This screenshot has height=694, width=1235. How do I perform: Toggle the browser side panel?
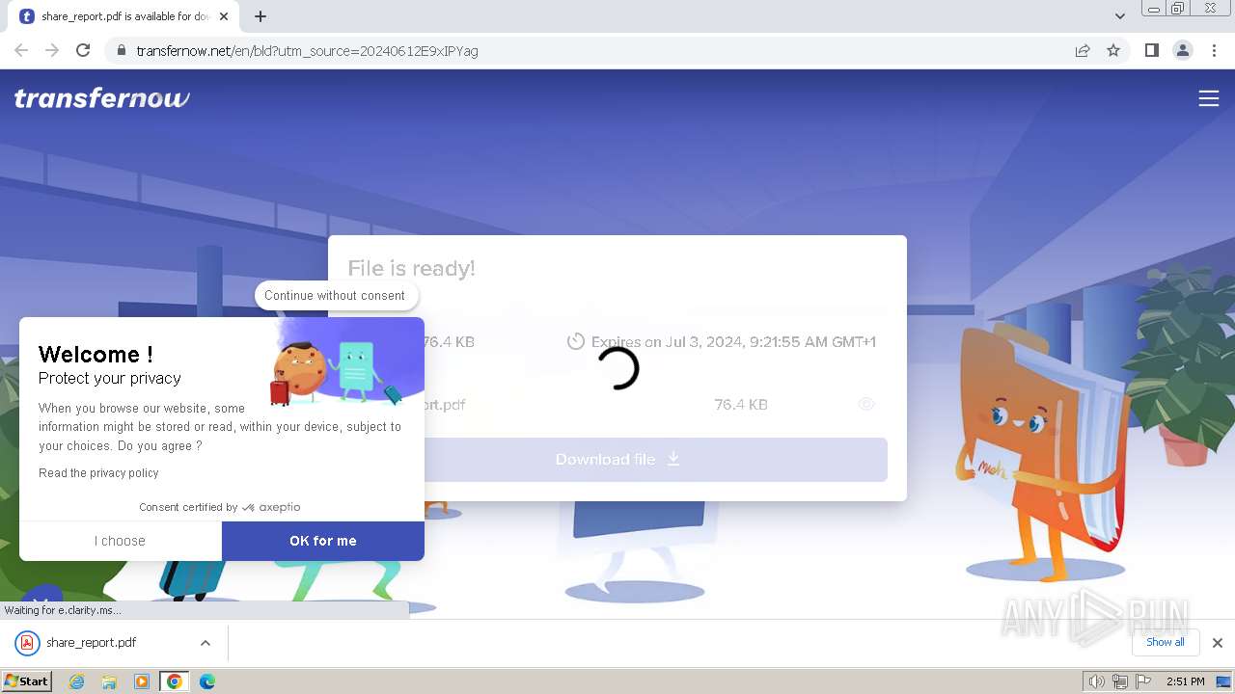point(1151,50)
